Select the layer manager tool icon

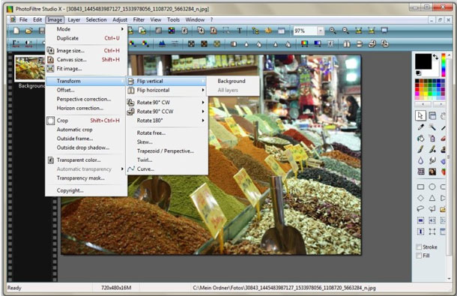[x=432, y=115]
